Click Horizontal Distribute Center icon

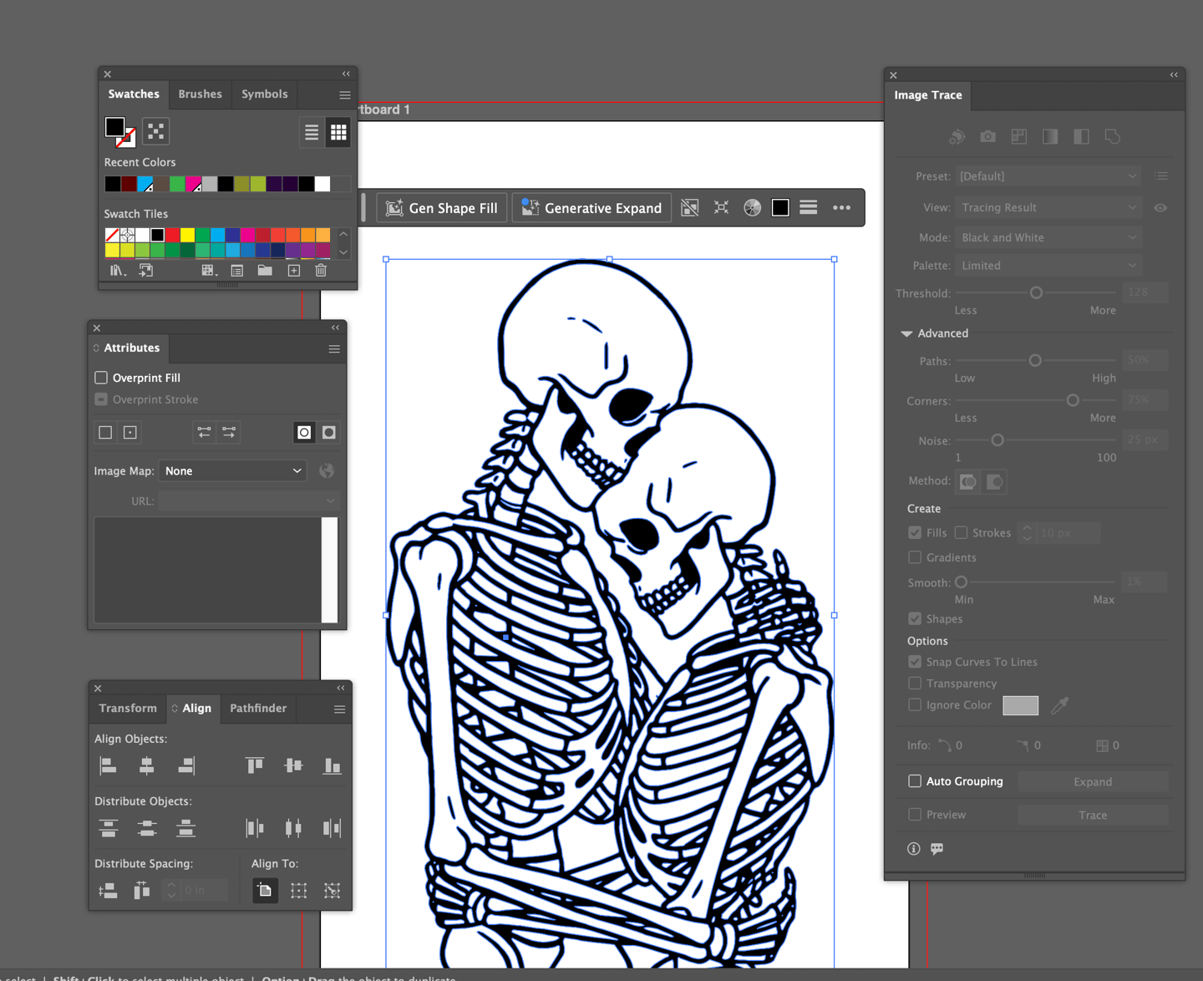pyautogui.click(x=293, y=828)
